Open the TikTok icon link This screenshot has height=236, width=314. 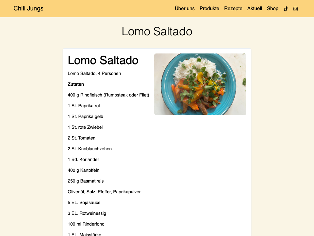click(286, 9)
